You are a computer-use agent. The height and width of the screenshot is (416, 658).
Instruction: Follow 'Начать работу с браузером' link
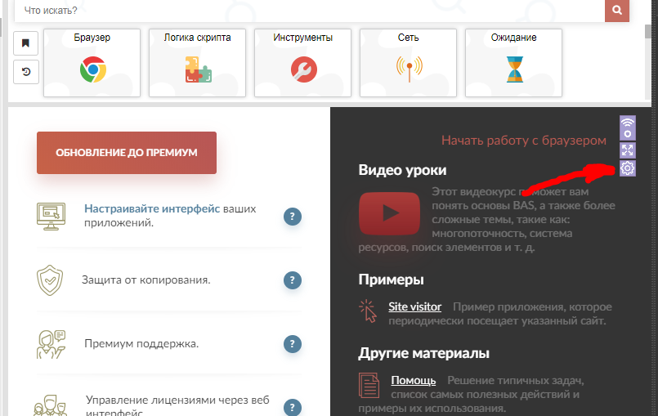pos(523,141)
